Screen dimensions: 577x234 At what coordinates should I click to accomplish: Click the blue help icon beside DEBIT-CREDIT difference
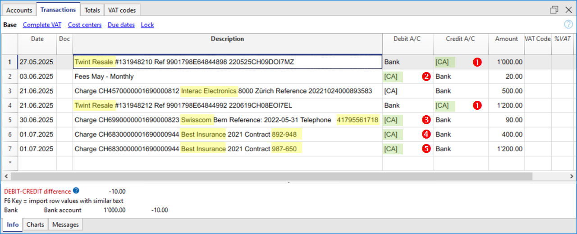(x=76, y=191)
